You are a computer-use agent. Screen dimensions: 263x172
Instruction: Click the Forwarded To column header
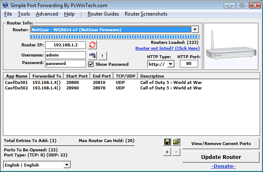[x=47, y=76]
